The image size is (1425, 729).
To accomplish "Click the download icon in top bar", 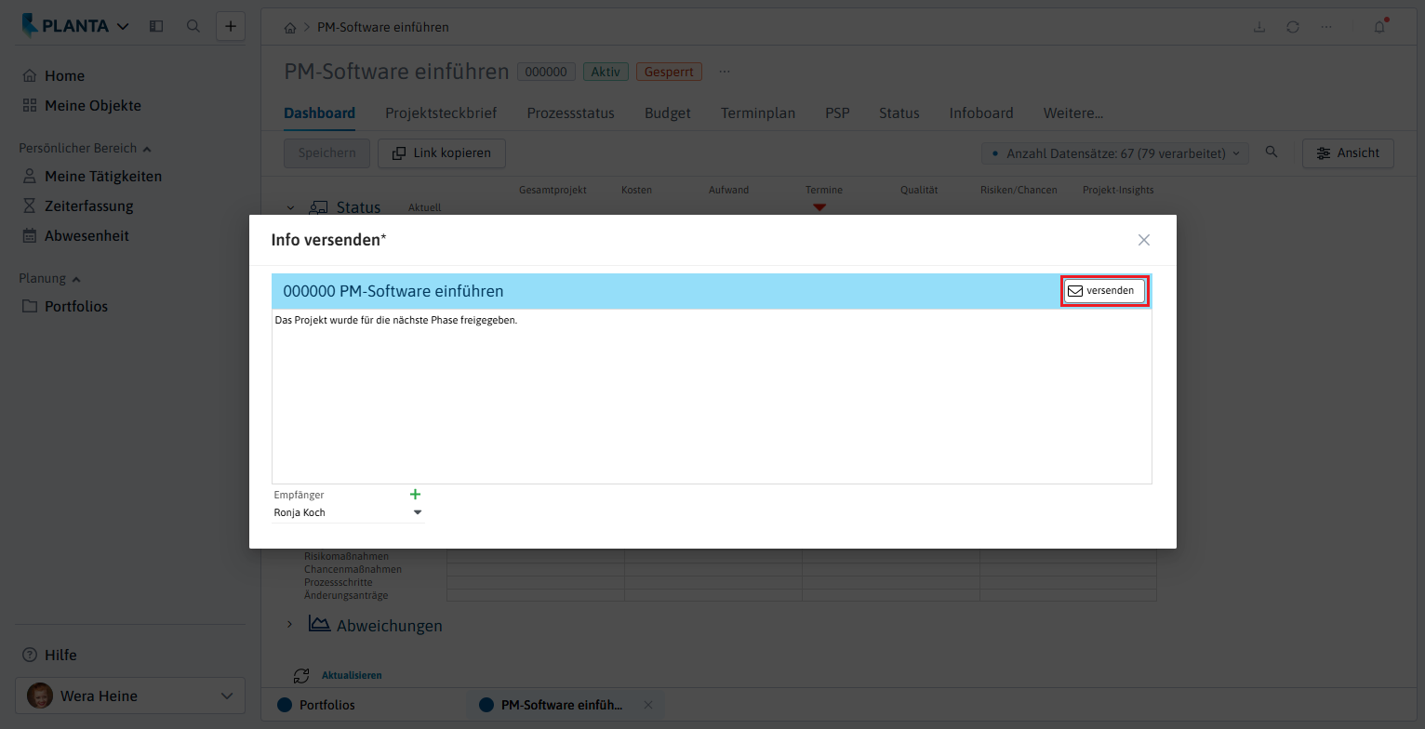I will click(1259, 27).
